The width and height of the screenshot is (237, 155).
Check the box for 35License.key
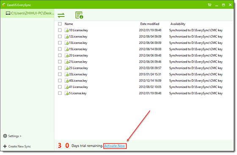coord(60,74)
